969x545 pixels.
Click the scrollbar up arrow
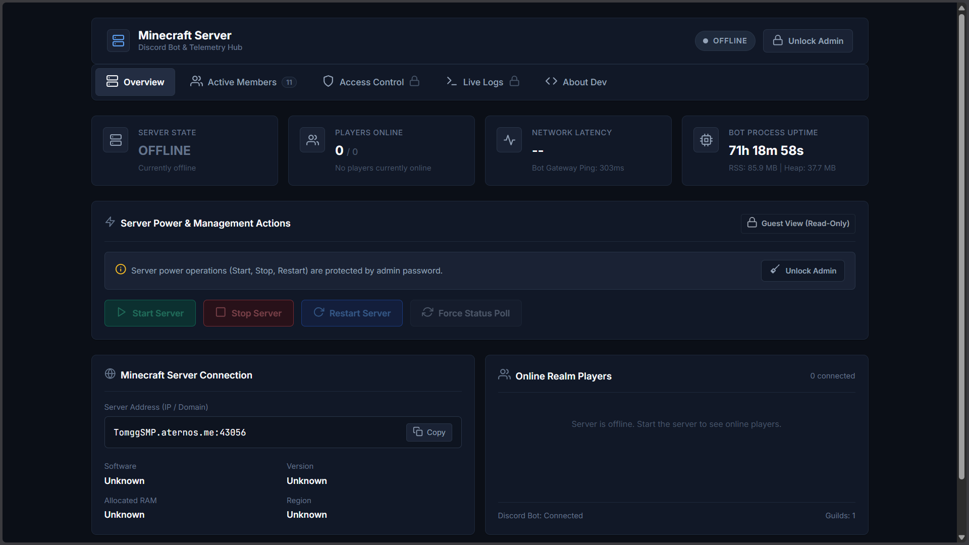tap(962, 8)
